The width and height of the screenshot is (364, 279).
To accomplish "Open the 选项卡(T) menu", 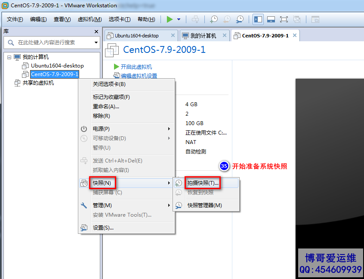I will [x=120, y=19].
